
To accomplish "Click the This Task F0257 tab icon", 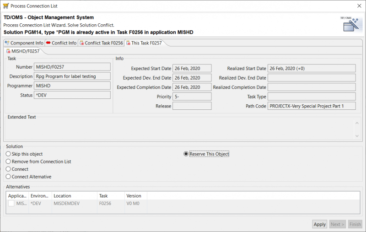I will click(x=128, y=43).
